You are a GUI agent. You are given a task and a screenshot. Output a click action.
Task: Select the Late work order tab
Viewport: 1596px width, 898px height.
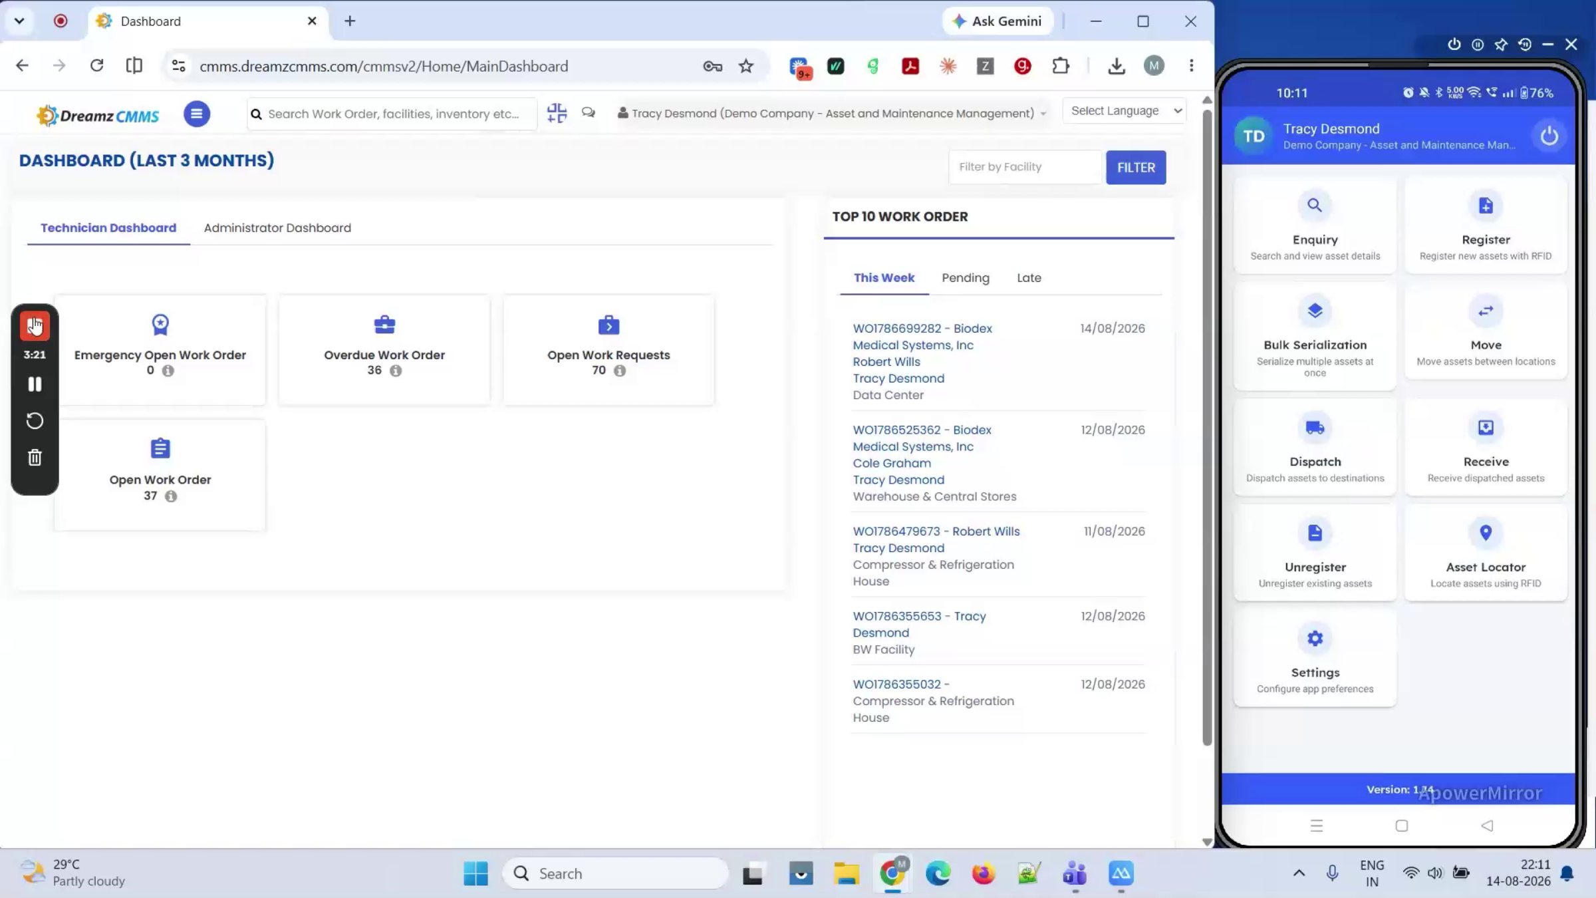[1029, 278]
